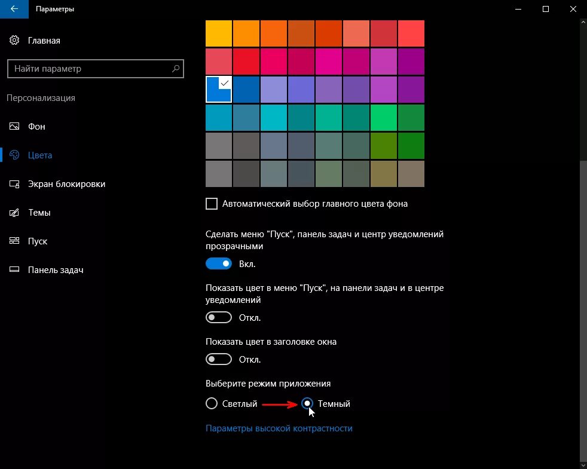Image resolution: width=587 pixels, height=469 pixels.
Task: Click the Фон picture icon
Action: tap(14, 127)
